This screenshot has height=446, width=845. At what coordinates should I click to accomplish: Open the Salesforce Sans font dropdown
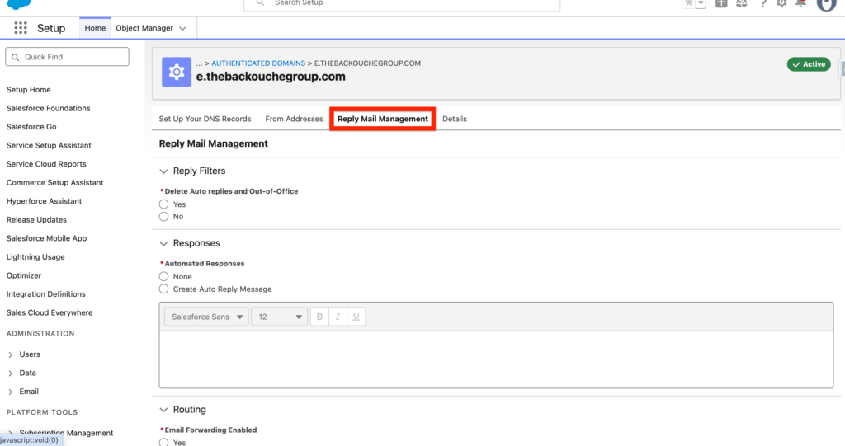coord(206,317)
